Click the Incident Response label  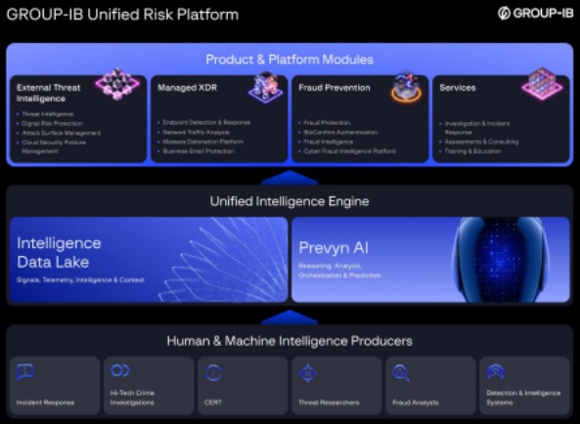point(45,403)
